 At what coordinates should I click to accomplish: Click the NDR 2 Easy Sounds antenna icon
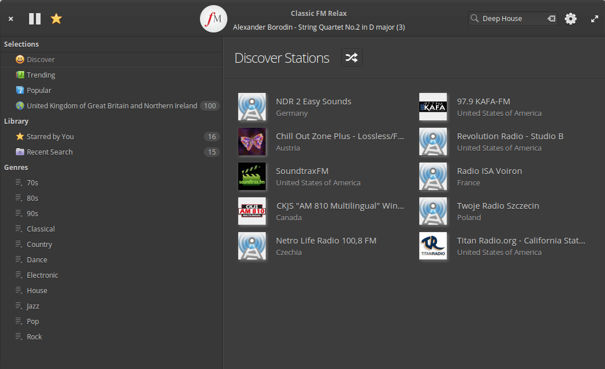[252, 107]
